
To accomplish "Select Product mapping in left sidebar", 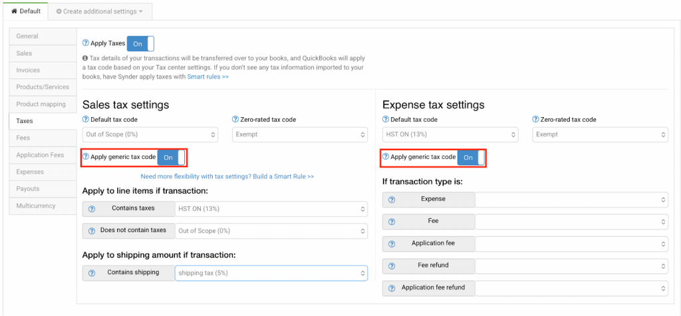I will (x=43, y=104).
